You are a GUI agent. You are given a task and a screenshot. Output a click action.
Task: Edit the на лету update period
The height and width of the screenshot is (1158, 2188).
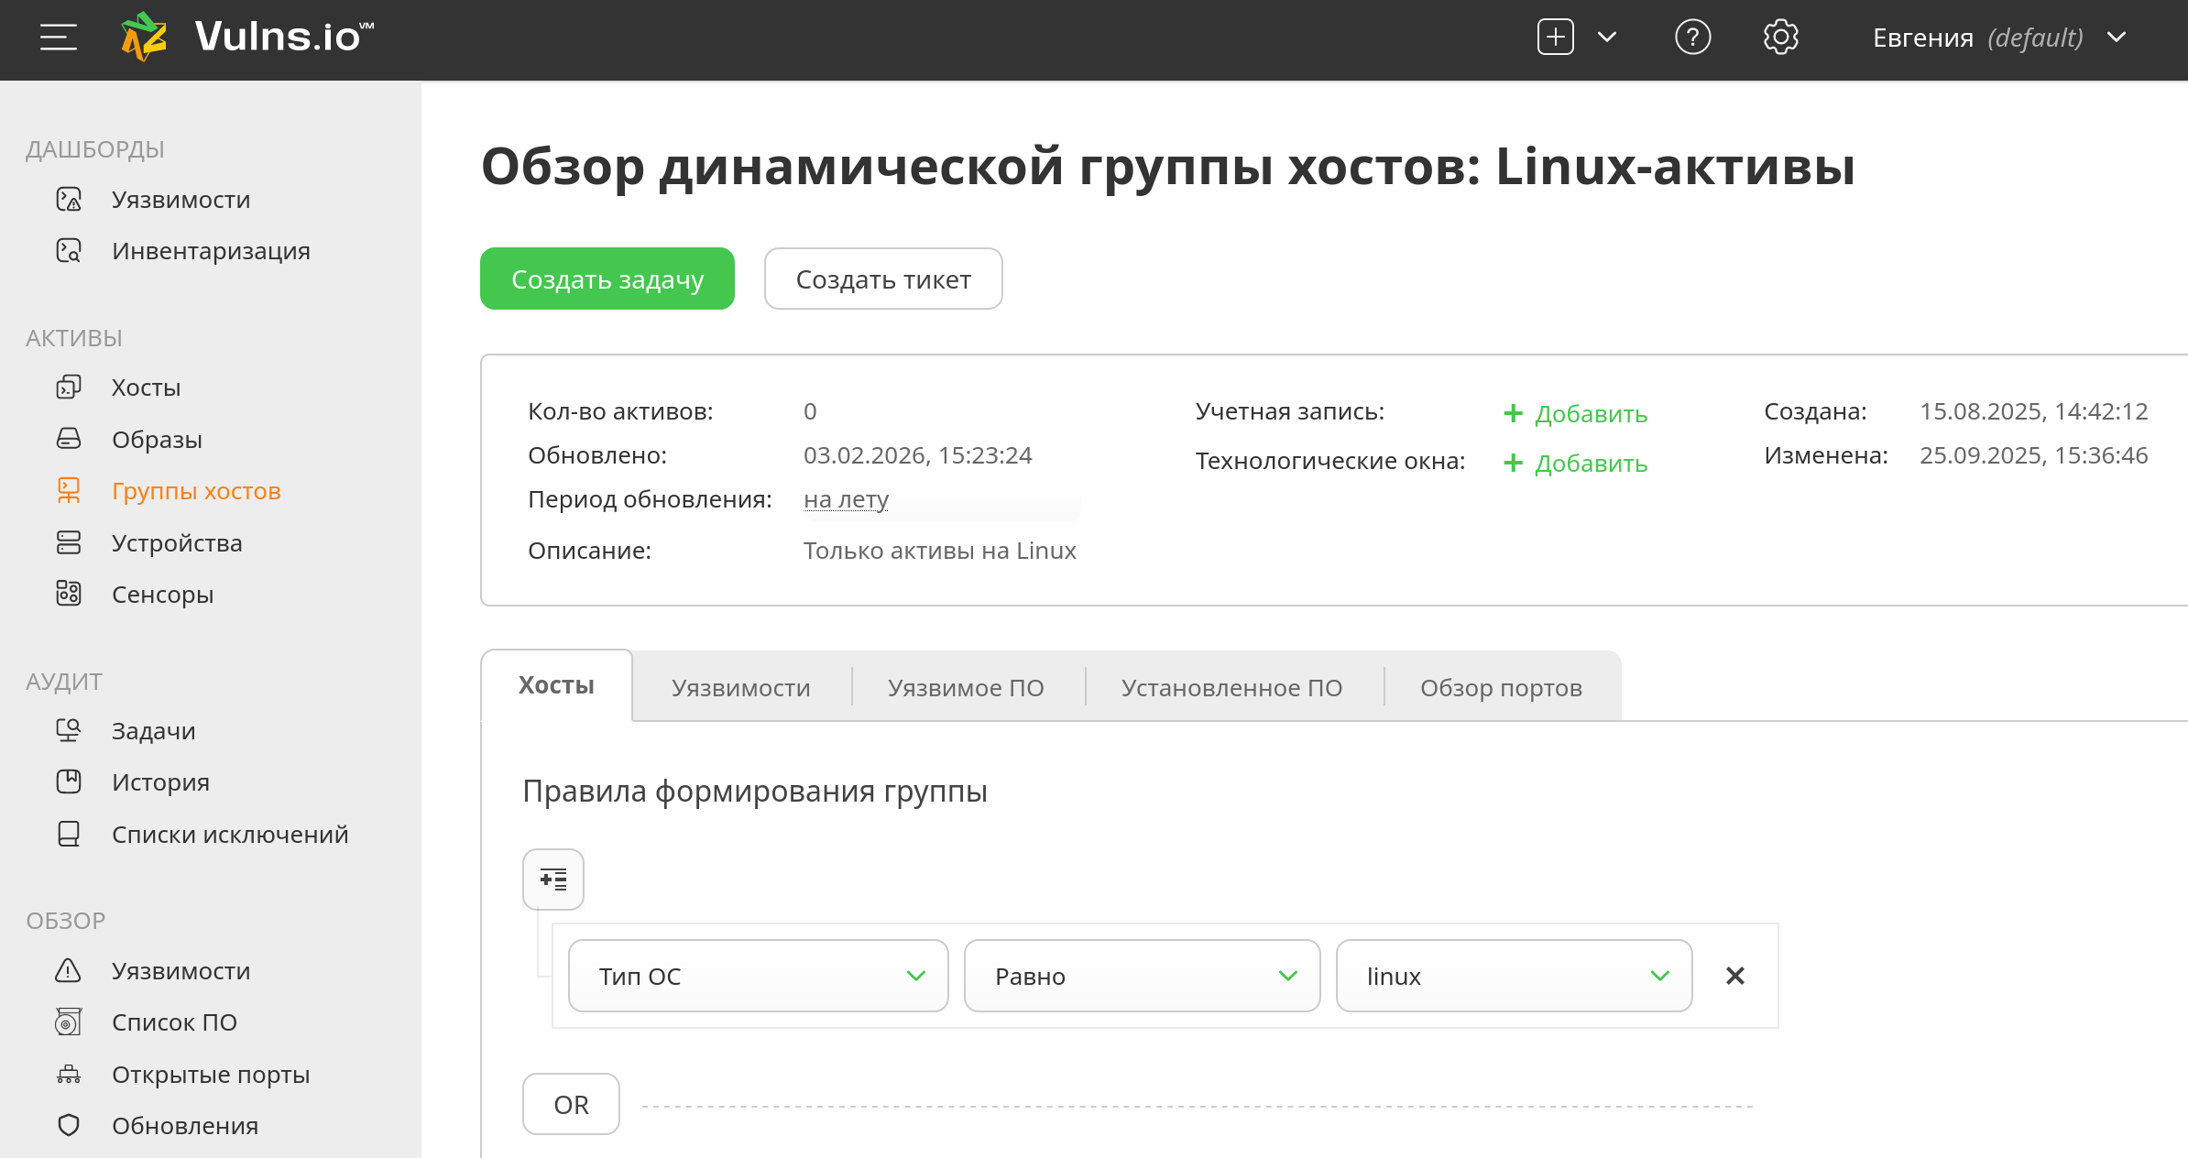click(846, 500)
